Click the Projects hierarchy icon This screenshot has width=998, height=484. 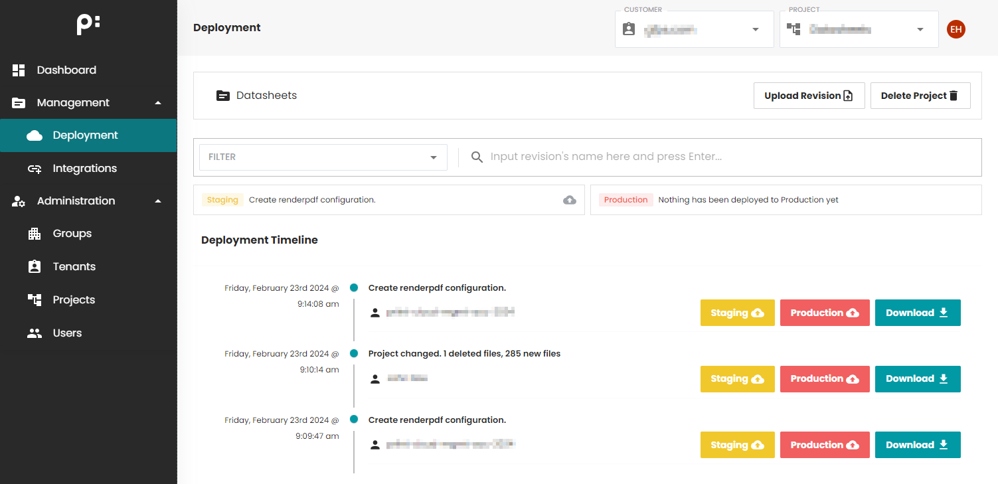[x=35, y=299]
